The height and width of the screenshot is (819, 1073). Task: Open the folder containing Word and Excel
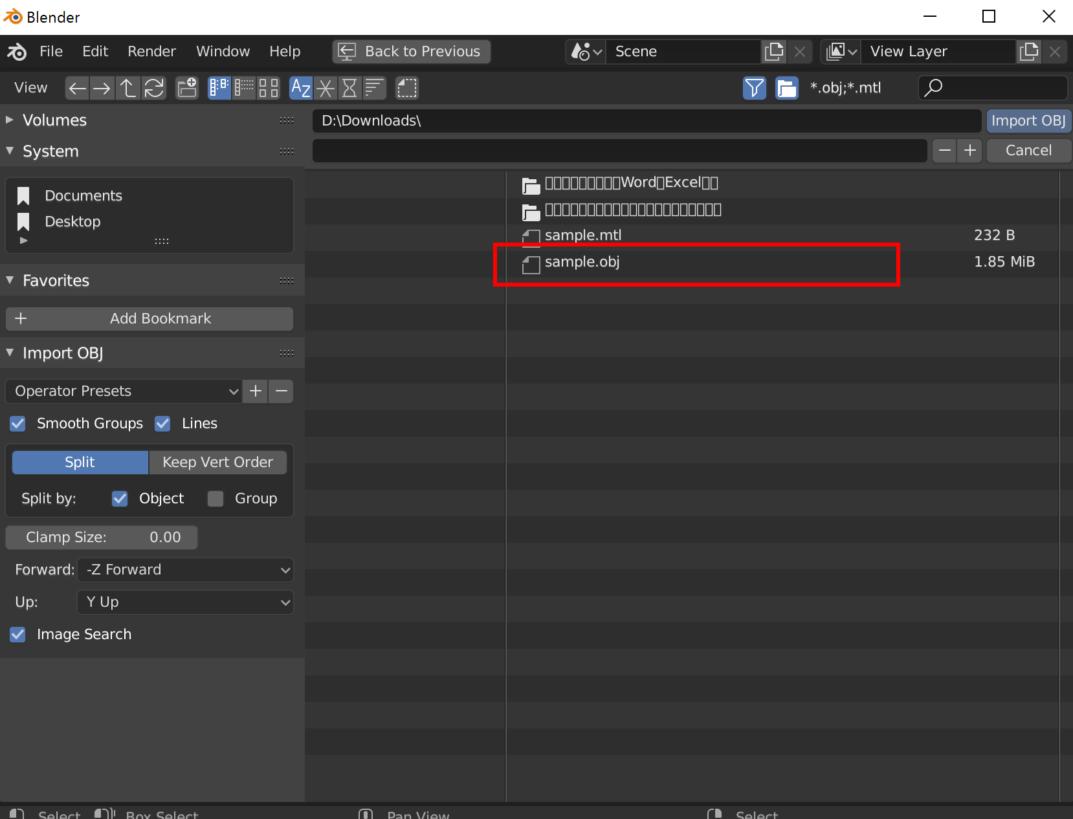782,183
